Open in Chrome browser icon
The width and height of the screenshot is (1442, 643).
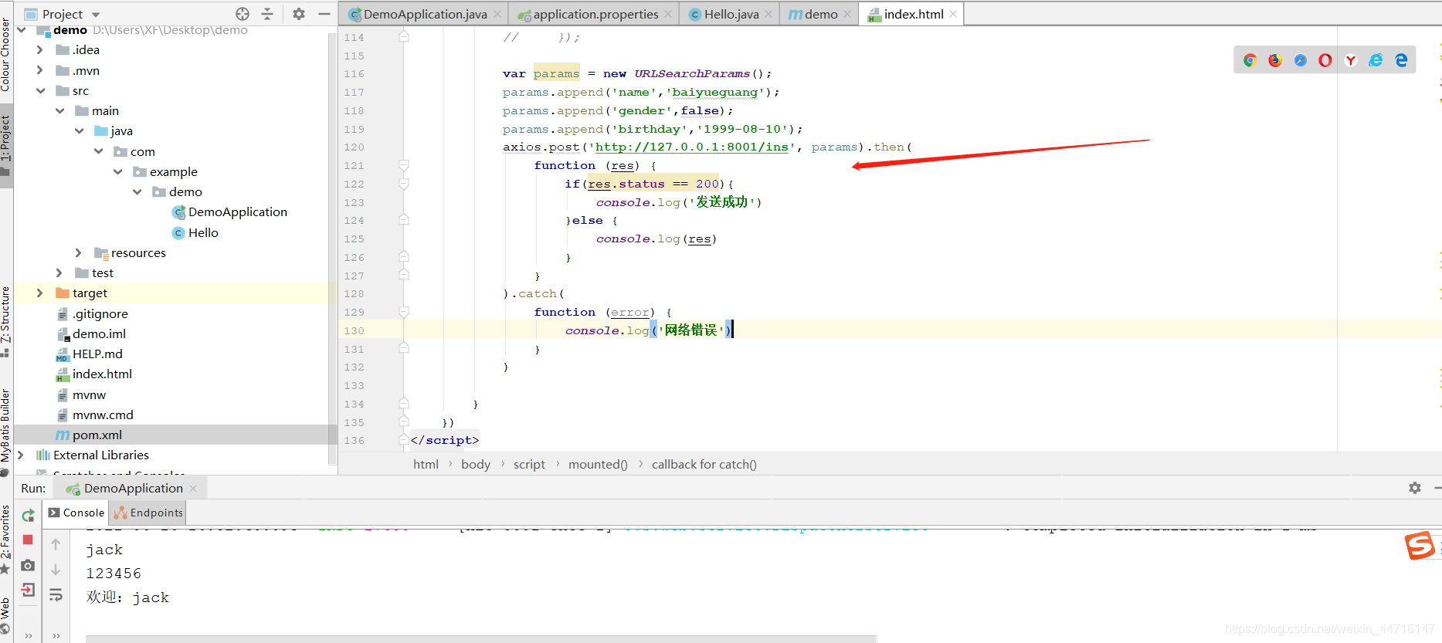[x=1250, y=60]
